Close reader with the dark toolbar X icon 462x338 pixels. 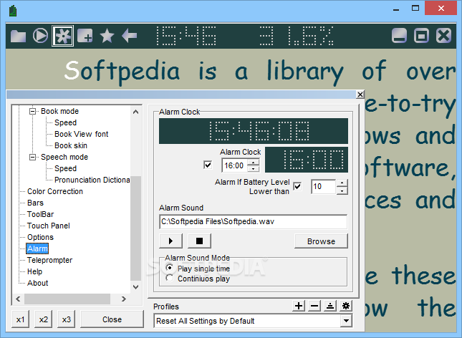[x=443, y=36]
